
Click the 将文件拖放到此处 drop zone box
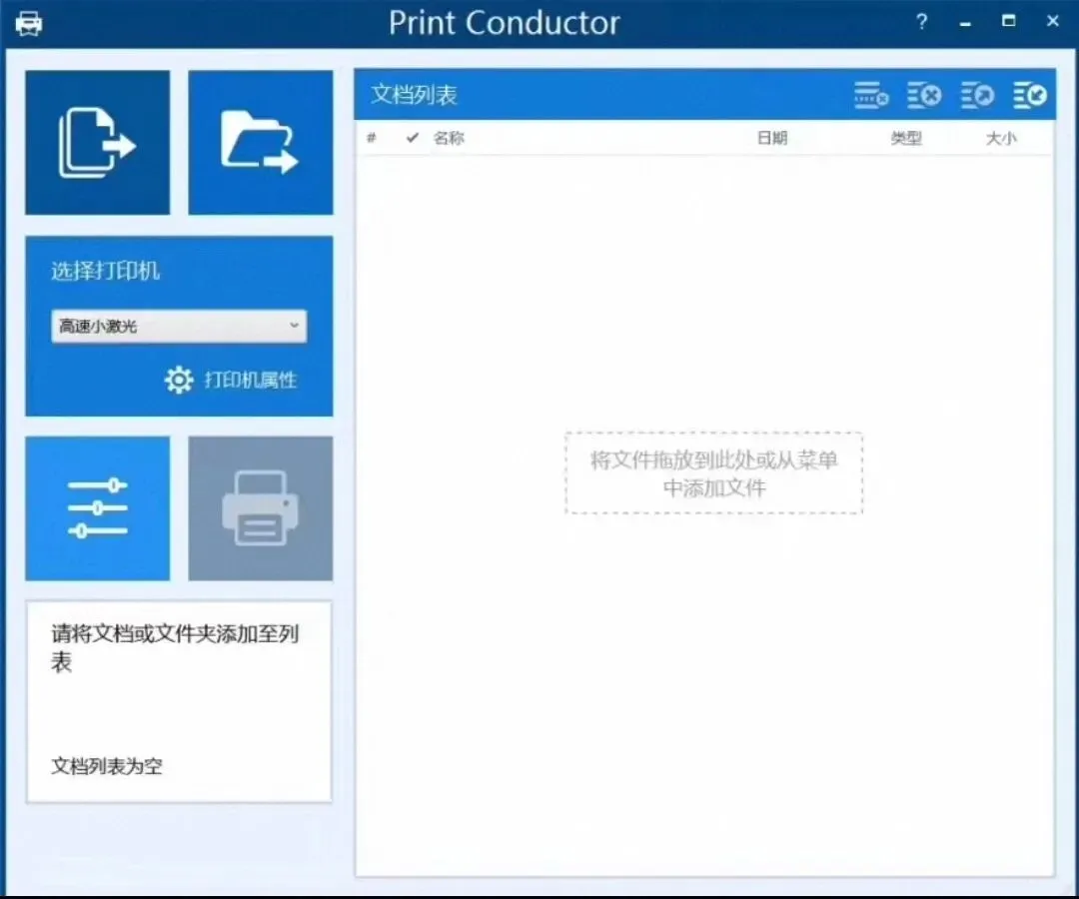(713, 473)
